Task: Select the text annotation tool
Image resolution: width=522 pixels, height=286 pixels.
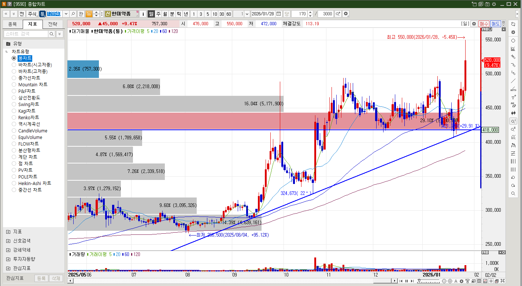Action: tap(513, 97)
